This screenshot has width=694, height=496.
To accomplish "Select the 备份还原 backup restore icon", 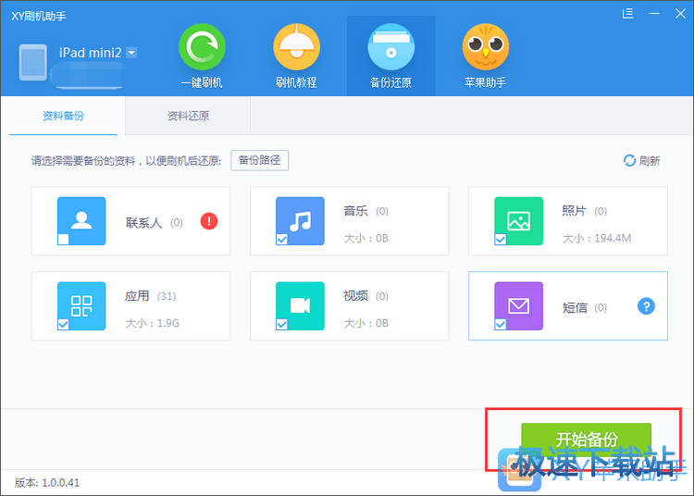I will pyautogui.click(x=390, y=48).
